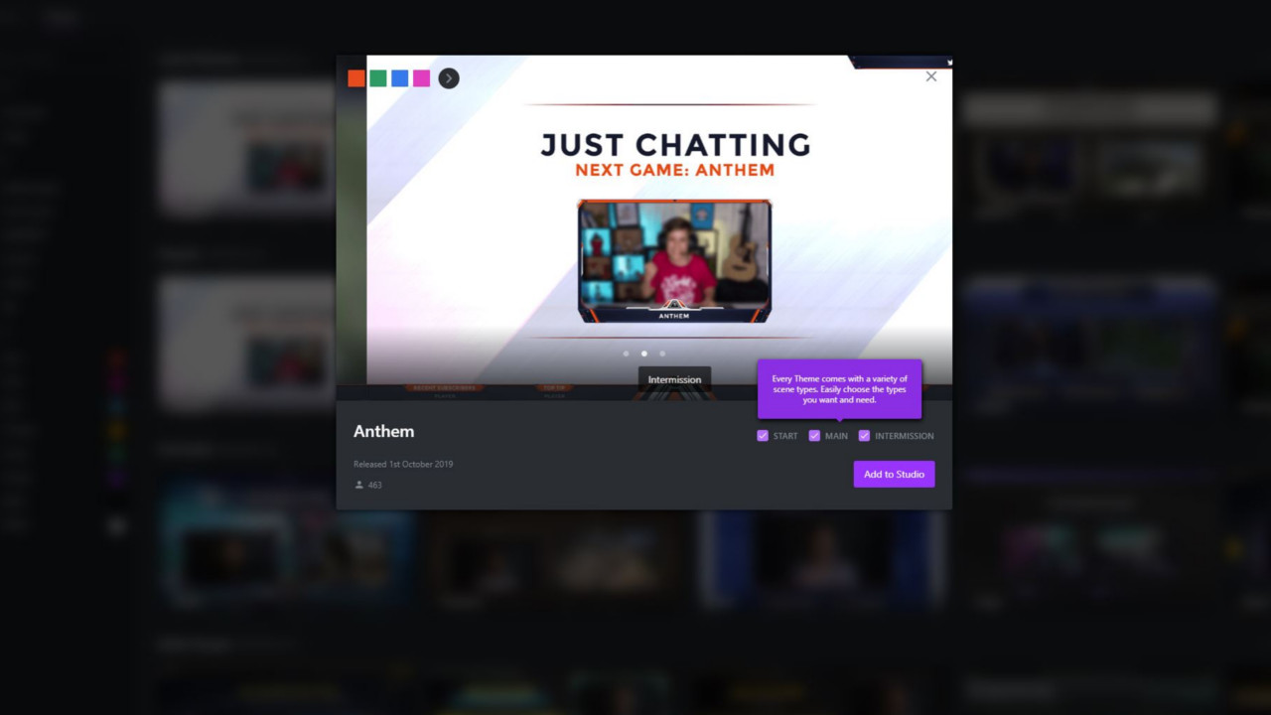Image resolution: width=1271 pixels, height=715 pixels.
Task: Uncheck the MAIN scene type
Action: pyautogui.click(x=814, y=436)
